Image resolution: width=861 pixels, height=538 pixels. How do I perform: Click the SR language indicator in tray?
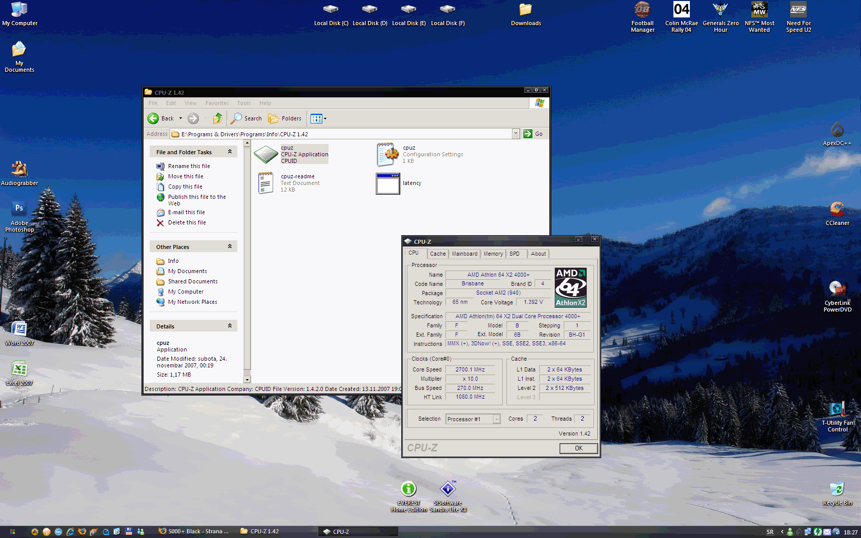click(770, 532)
